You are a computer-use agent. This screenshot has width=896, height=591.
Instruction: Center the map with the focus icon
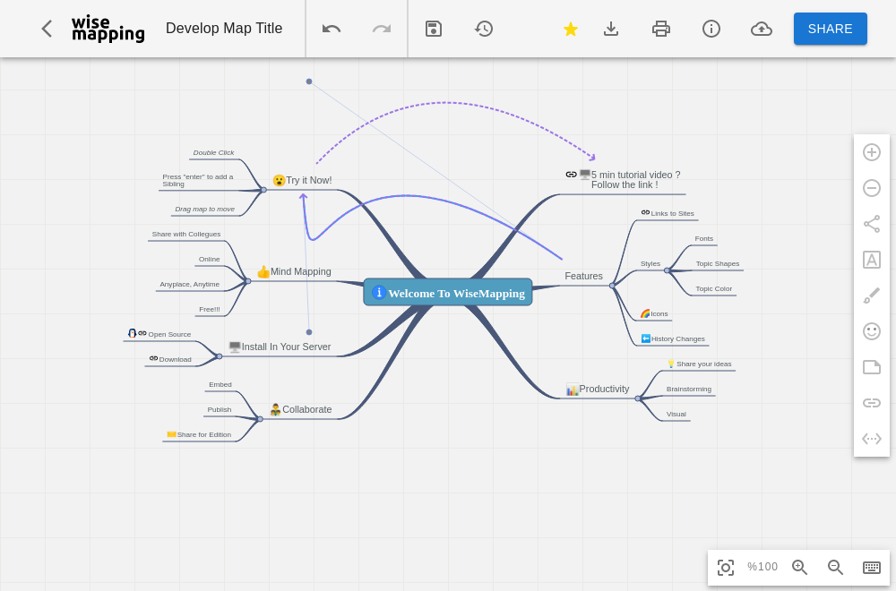point(726,568)
